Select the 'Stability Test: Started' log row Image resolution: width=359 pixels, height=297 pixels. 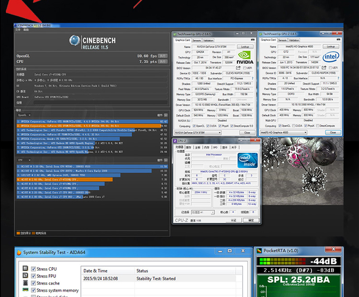pos(159,279)
